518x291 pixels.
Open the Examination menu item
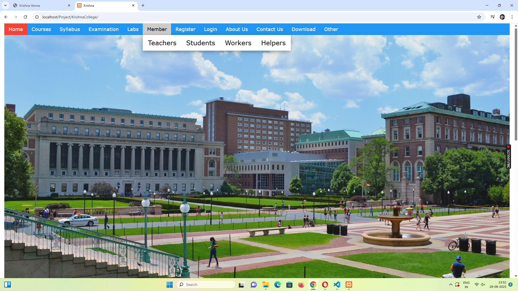tap(104, 29)
